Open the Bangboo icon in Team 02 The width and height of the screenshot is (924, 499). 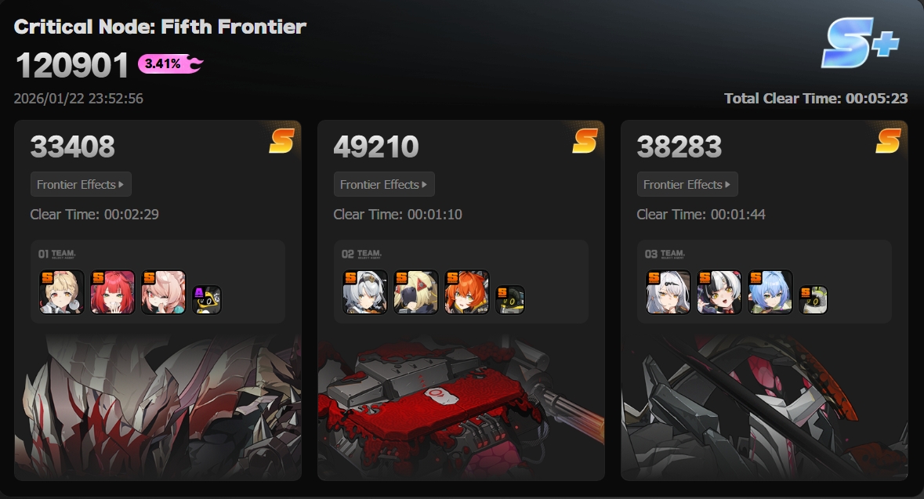point(510,300)
